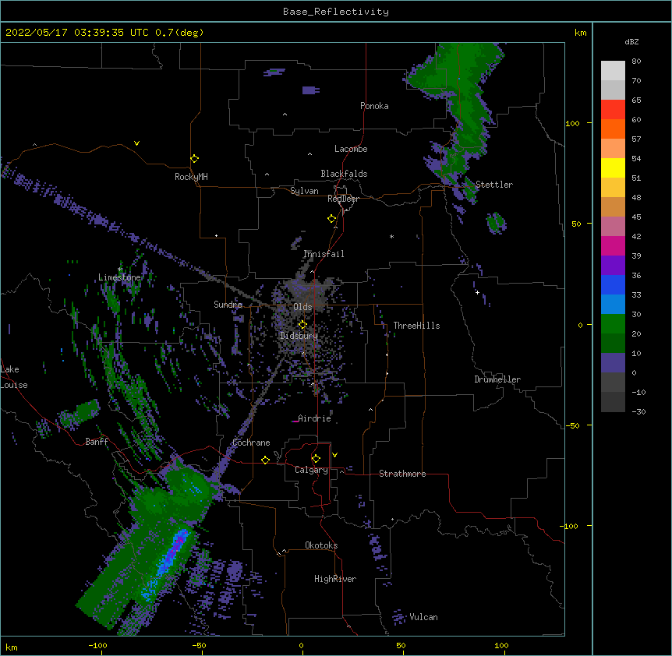Screen dimensions: 672x656
Task: Click the Didsbury town label
Action: click(299, 336)
